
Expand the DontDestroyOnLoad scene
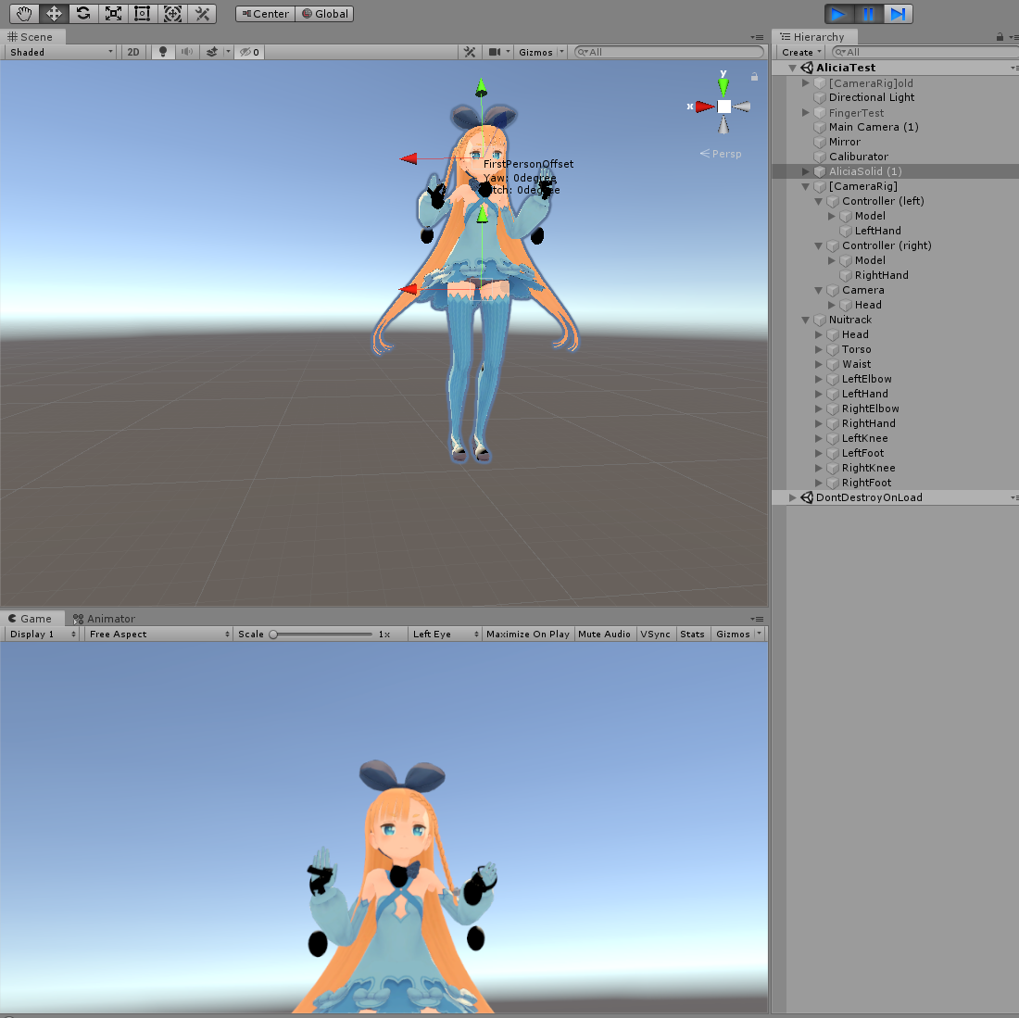coord(792,497)
